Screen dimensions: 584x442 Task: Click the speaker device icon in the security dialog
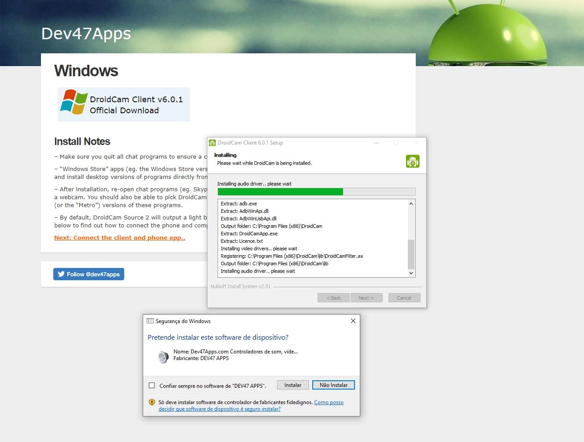coord(163,357)
